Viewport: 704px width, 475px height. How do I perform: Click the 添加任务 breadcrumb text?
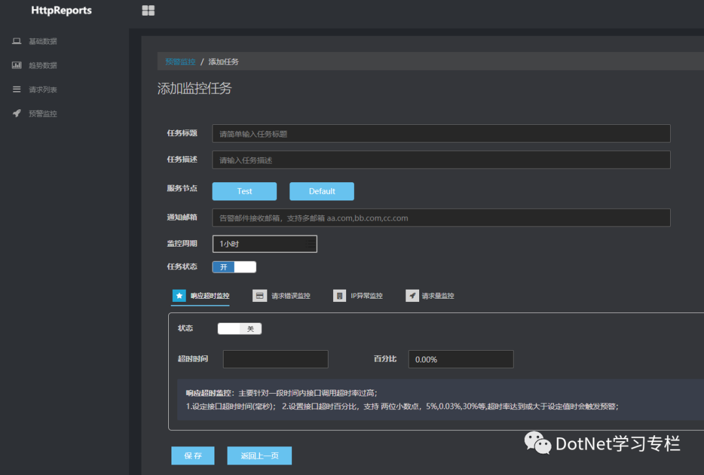224,62
